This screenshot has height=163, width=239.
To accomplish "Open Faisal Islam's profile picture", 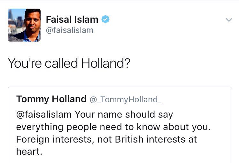I will pos(24,25).
